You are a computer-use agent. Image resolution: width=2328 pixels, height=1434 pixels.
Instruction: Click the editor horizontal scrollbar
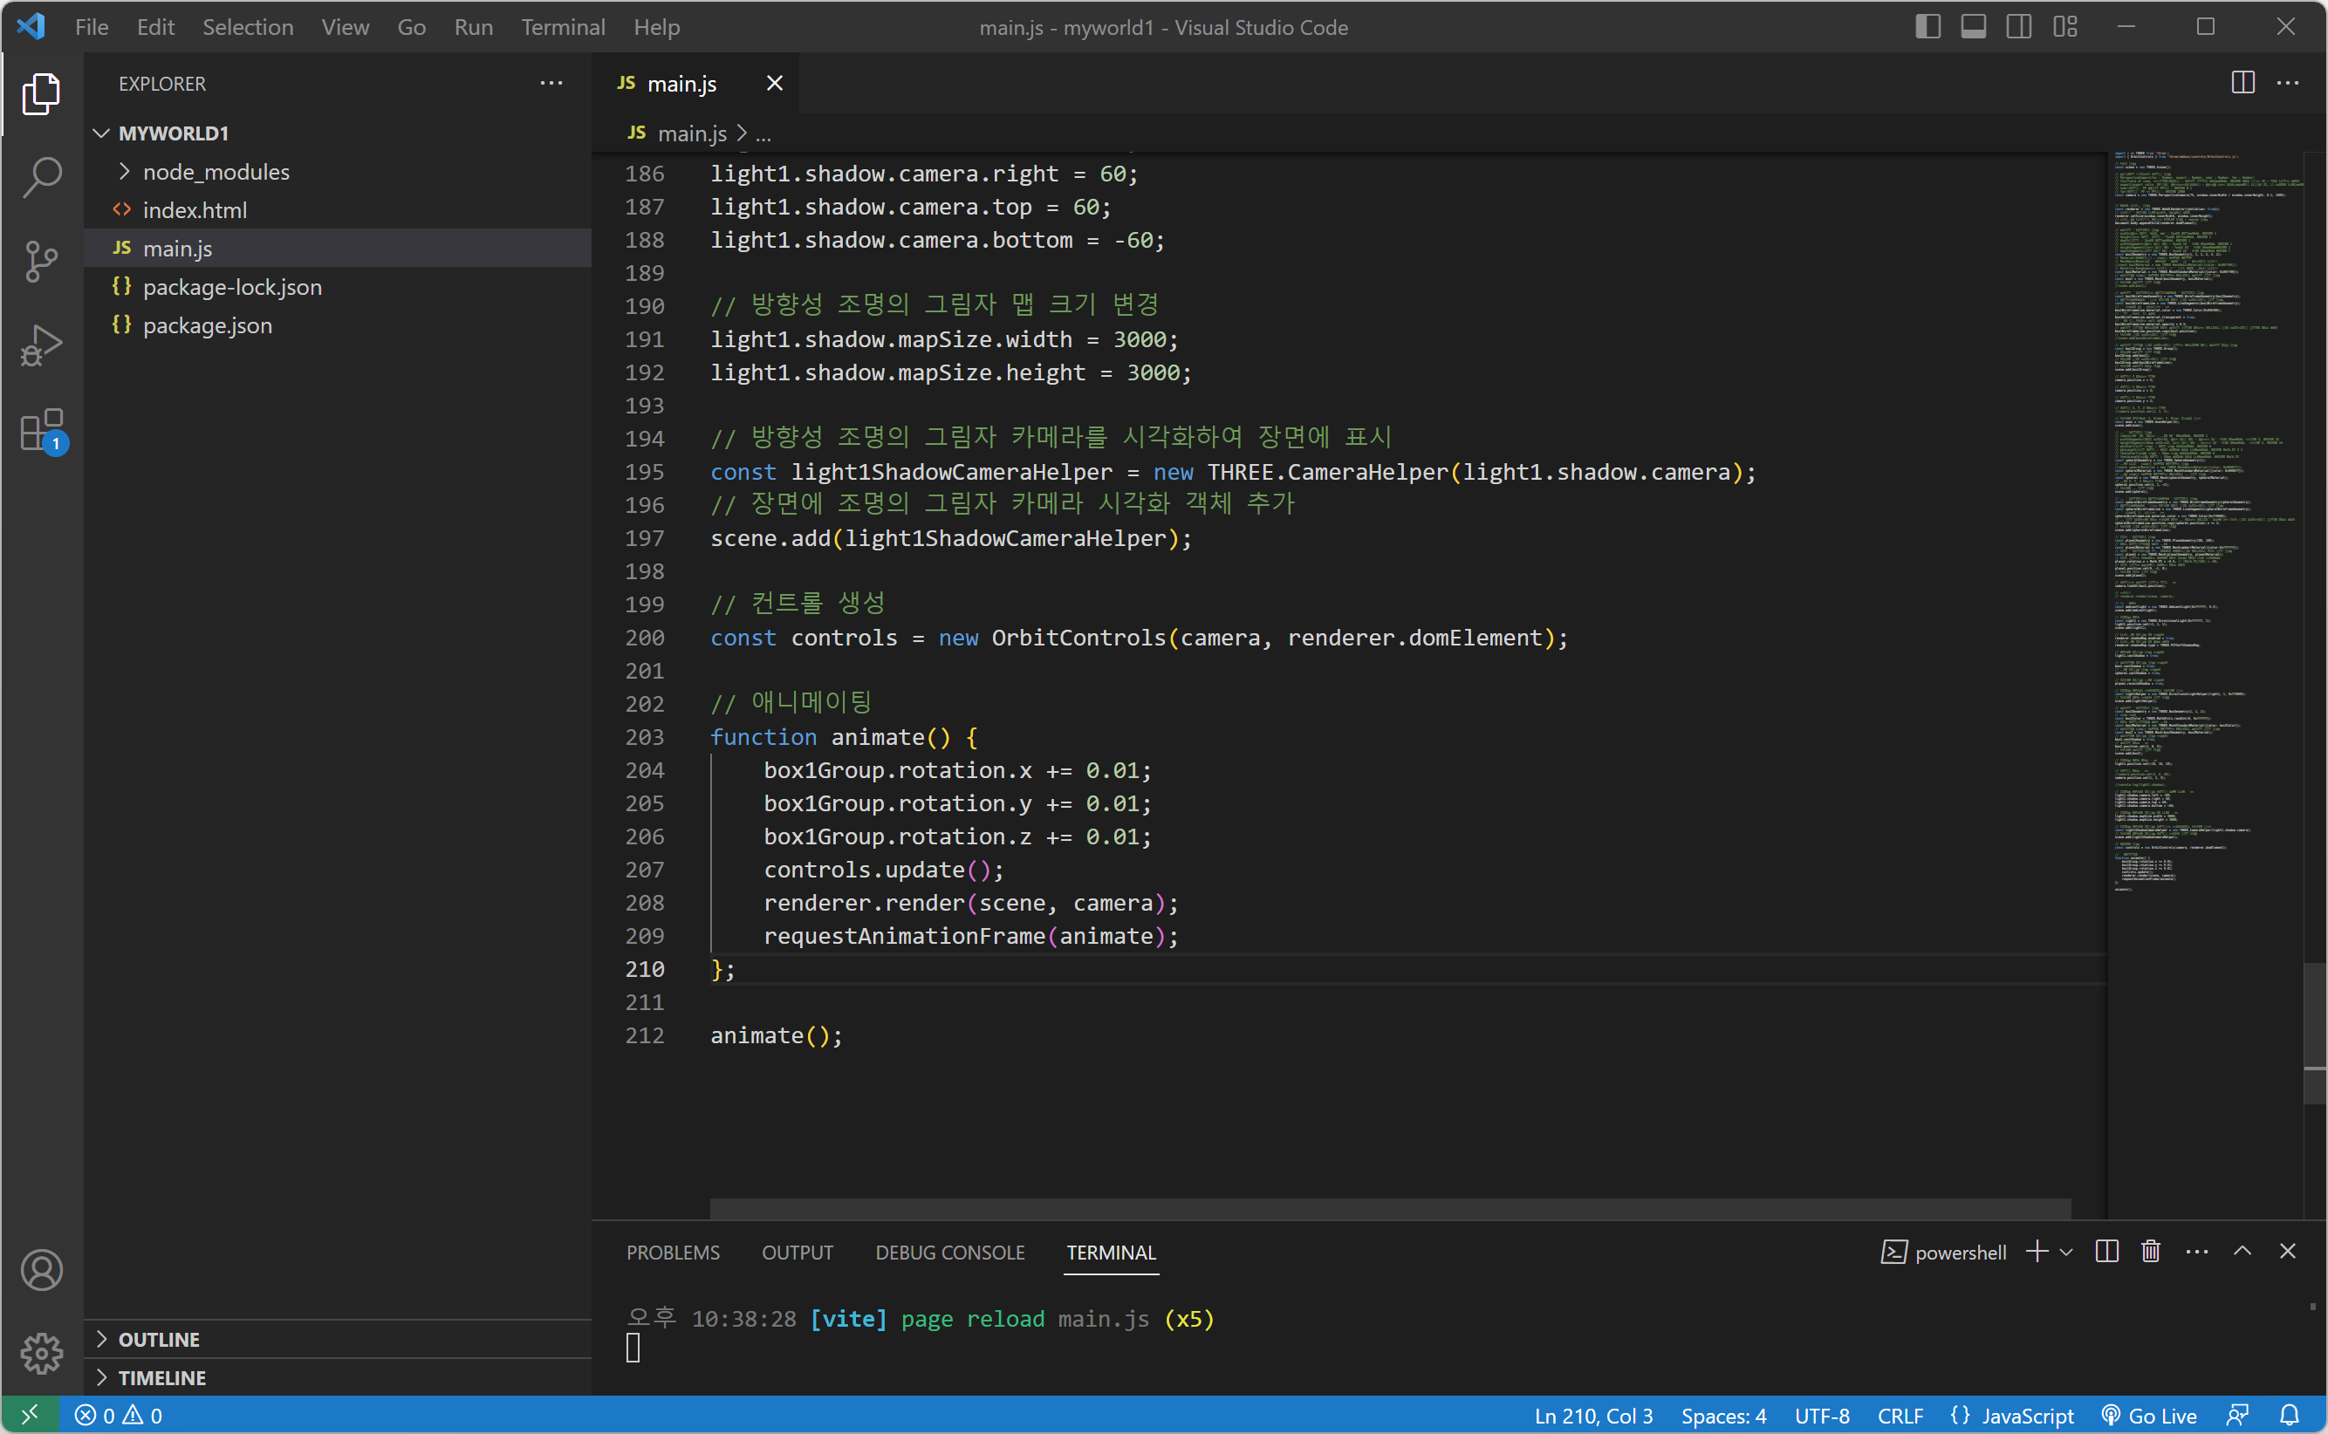(x=1390, y=1208)
